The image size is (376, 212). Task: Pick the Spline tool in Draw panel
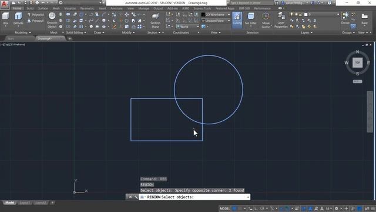click(91, 21)
